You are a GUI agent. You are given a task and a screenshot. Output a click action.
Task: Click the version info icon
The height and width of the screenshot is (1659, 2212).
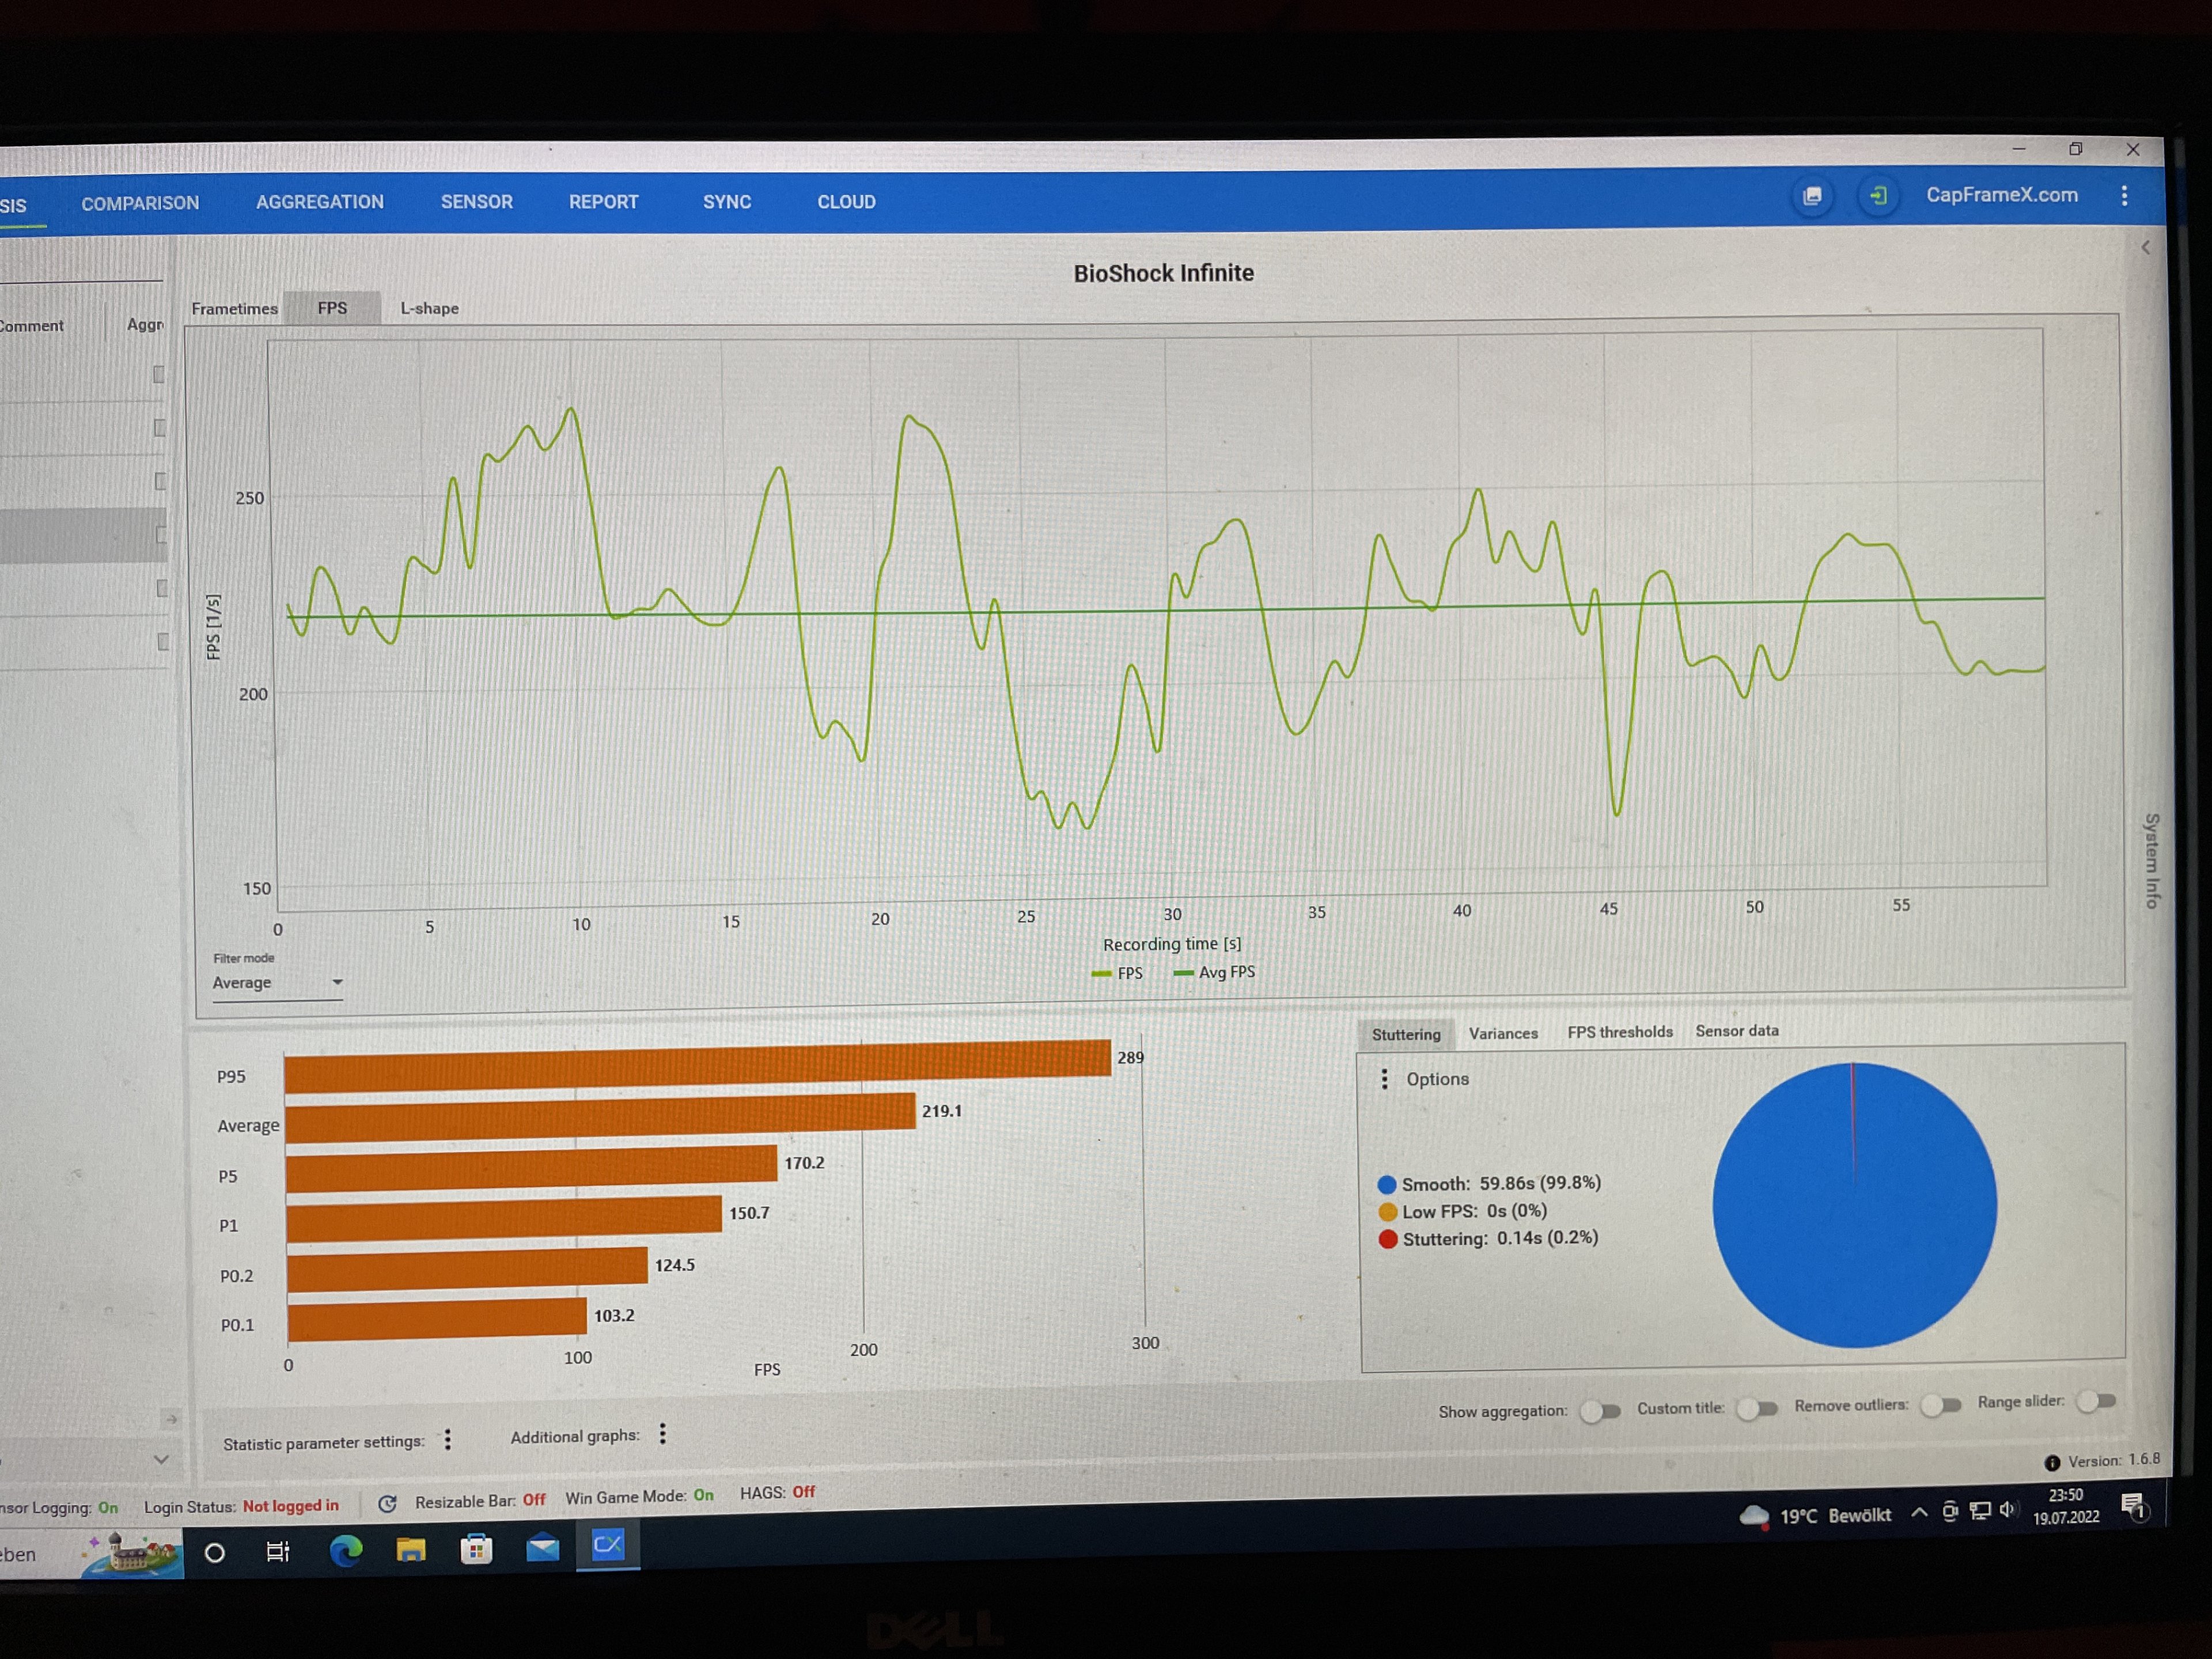point(2052,1463)
